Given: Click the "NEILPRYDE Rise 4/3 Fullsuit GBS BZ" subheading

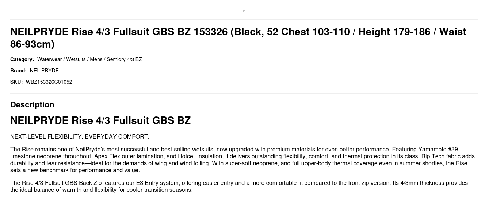Looking at the screenshot, I should click(100, 120).
